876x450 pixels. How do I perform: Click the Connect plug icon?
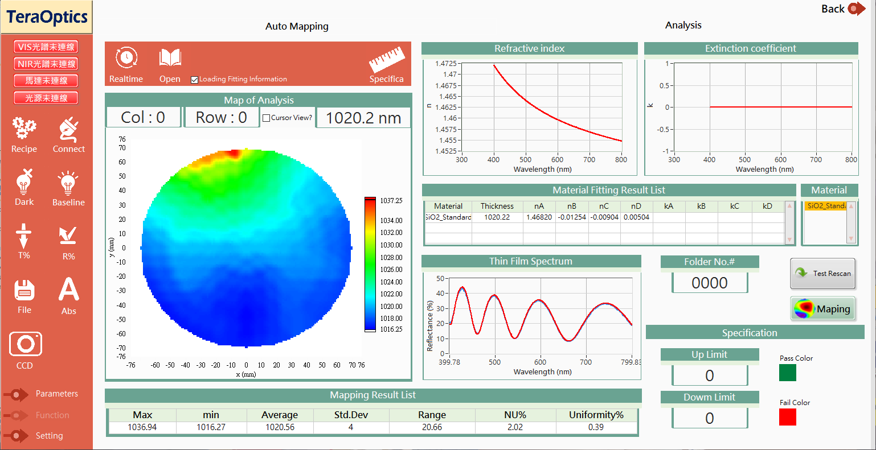click(68, 130)
